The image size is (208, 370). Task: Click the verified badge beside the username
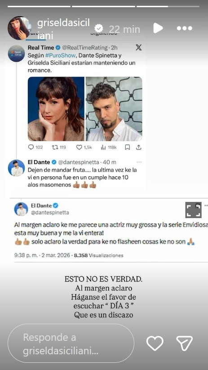98,29
